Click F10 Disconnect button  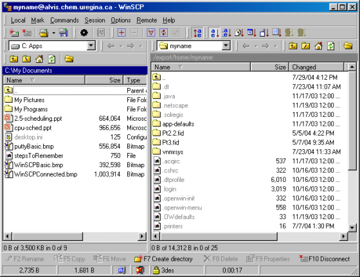tap(325, 259)
